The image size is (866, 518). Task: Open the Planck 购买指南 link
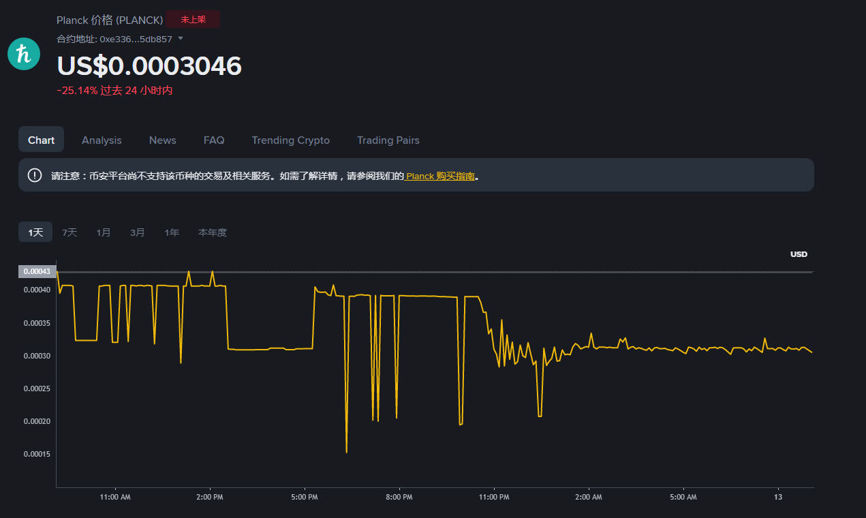(440, 176)
